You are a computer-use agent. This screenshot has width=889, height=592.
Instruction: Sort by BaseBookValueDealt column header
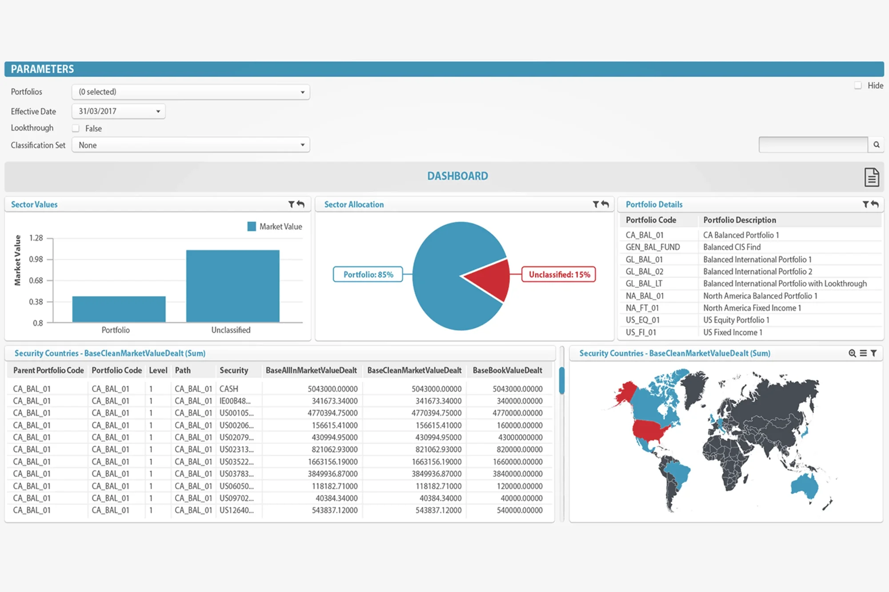pos(507,370)
